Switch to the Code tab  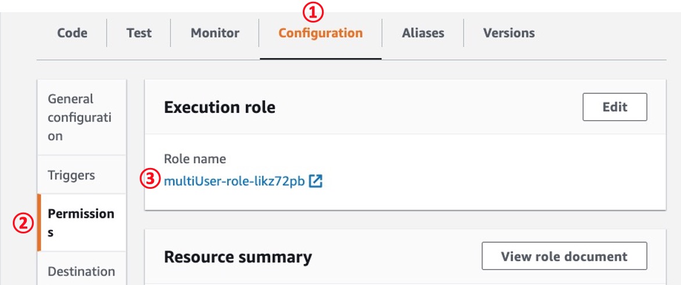pos(72,33)
